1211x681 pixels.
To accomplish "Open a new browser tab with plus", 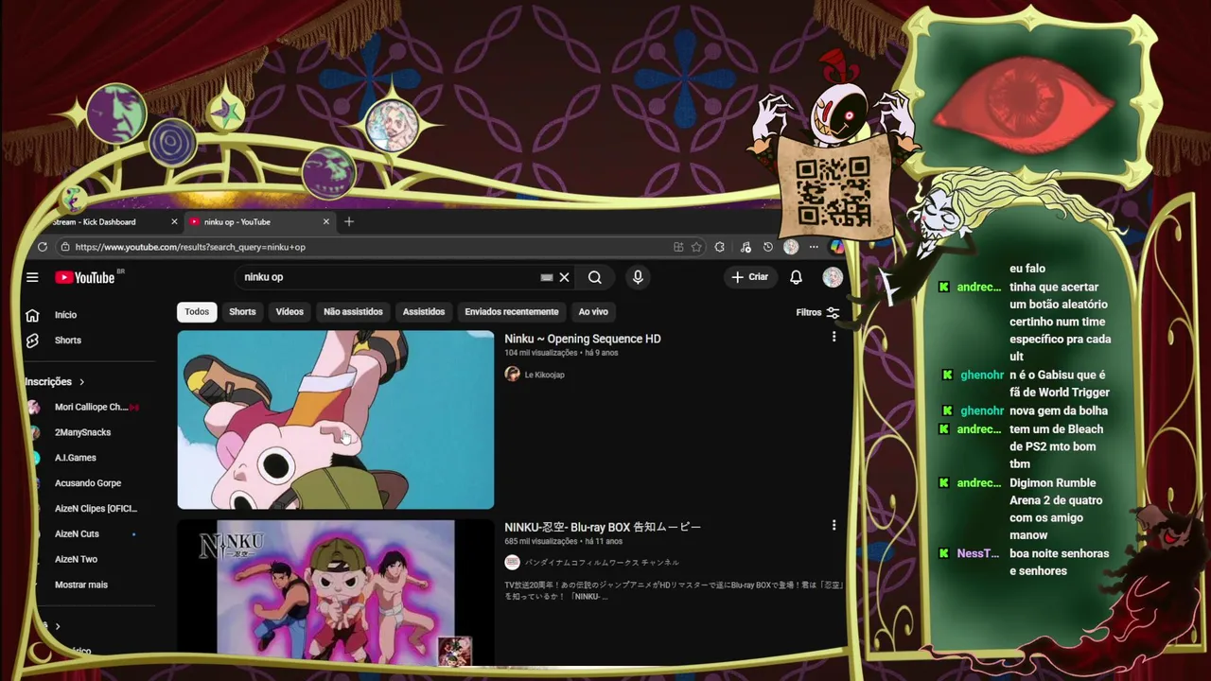I will click(349, 221).
